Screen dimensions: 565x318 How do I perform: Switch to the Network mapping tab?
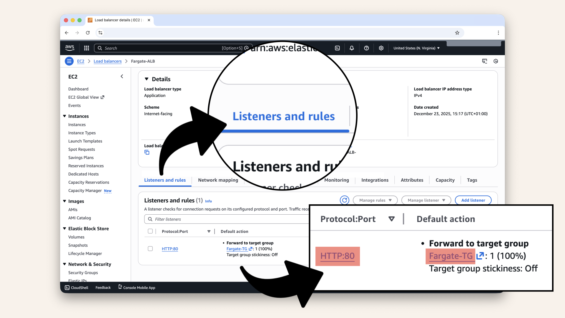tap(218, 180)
